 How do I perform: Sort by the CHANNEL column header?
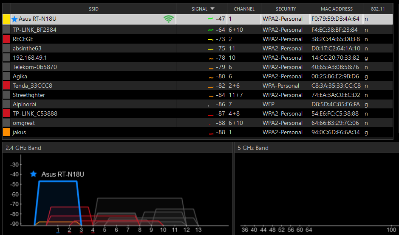click(244, 9)
